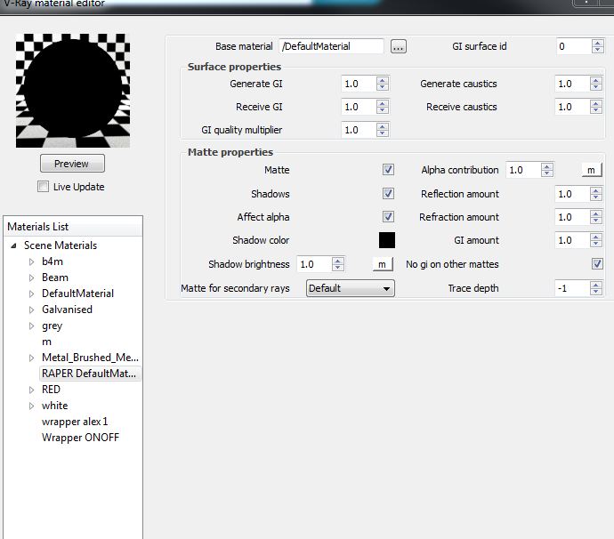Adjust the GI quality multiplier spinner
Image resolution: width=614 pixels, height=539 pixels.
[x=383, y=130]
